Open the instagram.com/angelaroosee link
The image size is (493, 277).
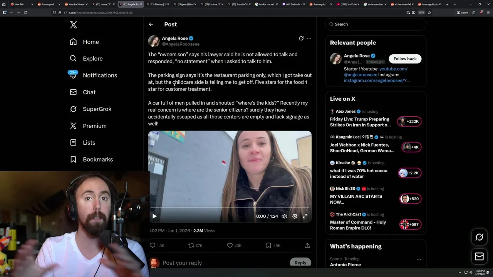377,80
